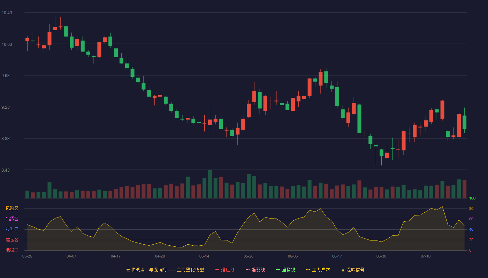Toggle the 强压线 legend item

225,270
